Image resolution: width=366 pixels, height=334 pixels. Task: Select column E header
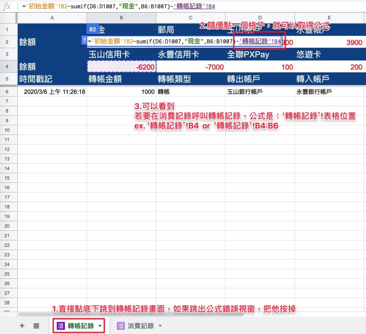pos(329,18)
